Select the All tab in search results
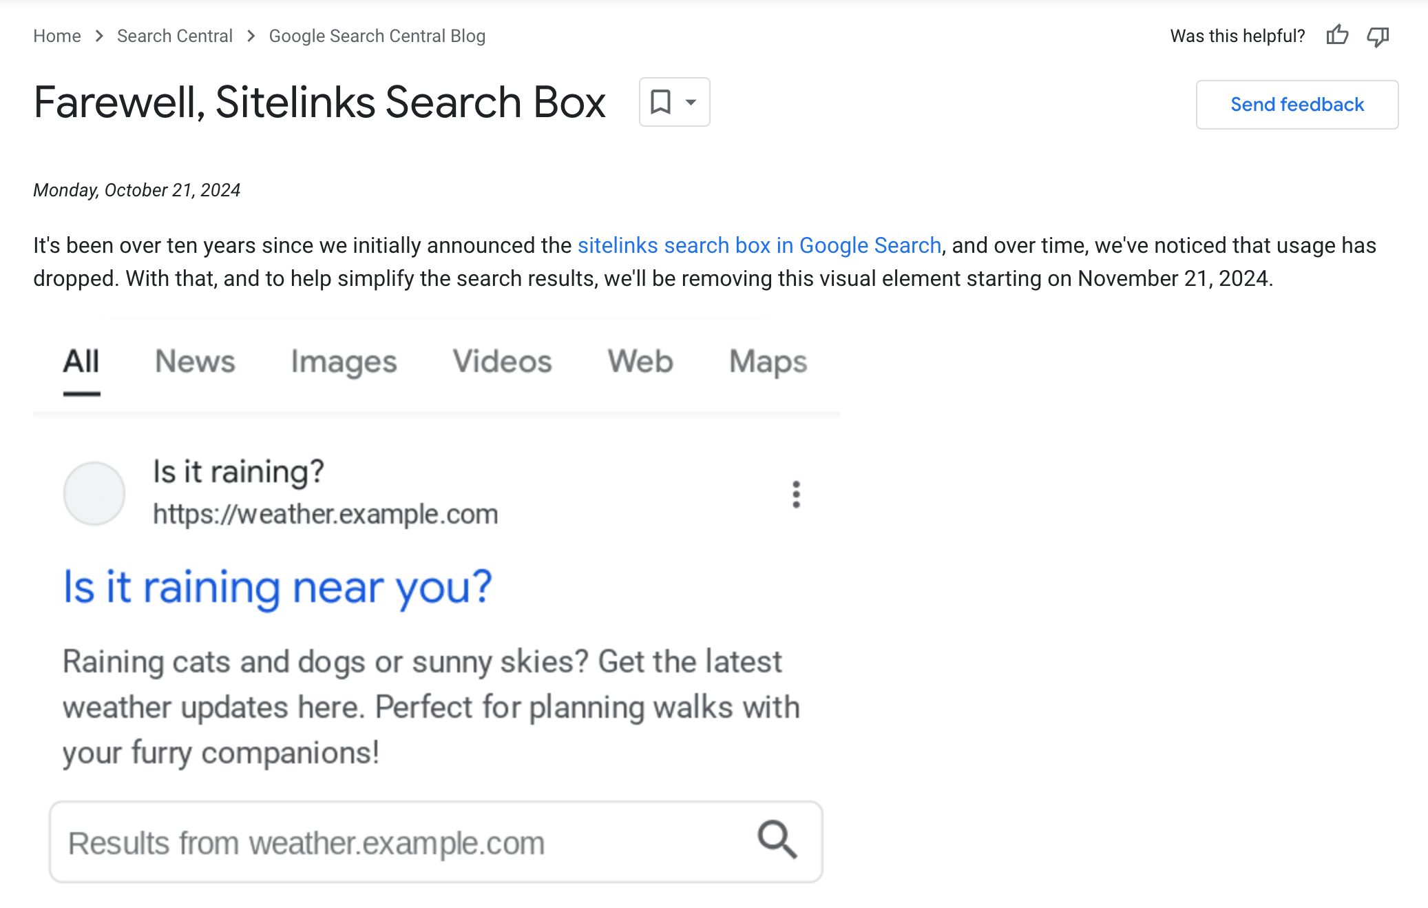This screenshot has height=908, width=1428. [82, 361]
